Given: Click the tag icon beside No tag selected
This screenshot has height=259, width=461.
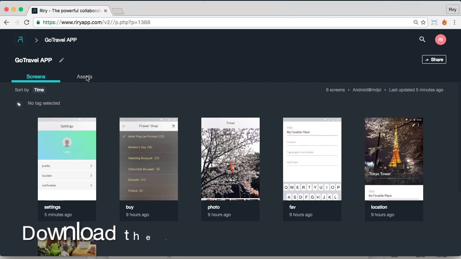Looking at the screenshot, I should [x=19, y=104].
